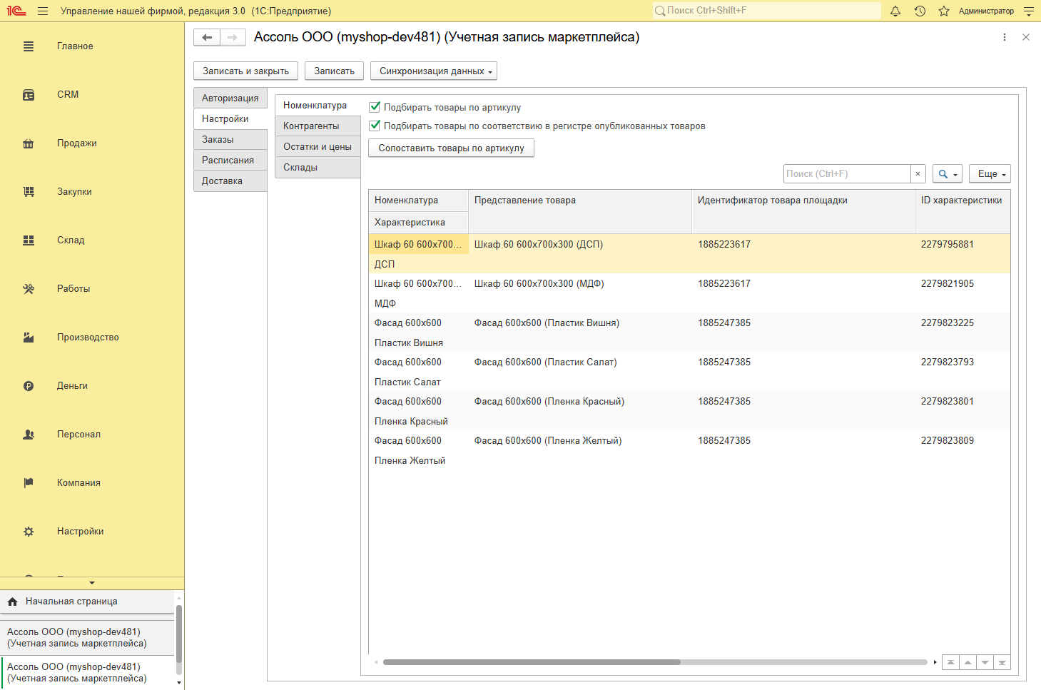This screenshot has height=690, width=1041.
Task: Click the Производство factory icon
Action: click(29, 338)
